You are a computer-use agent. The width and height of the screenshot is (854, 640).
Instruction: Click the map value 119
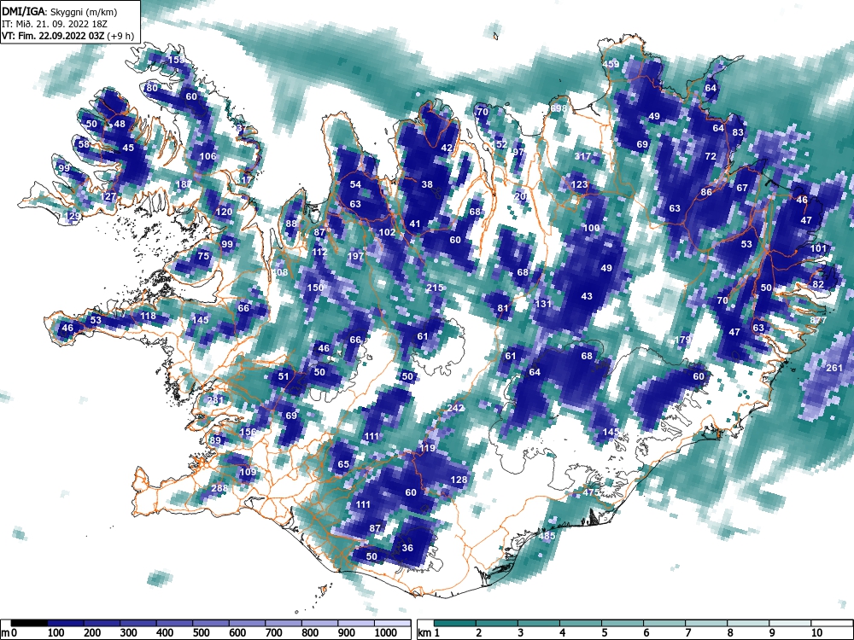point(428,448)
